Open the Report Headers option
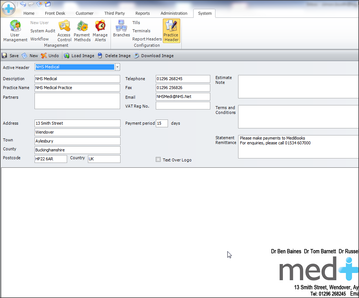Viewport: 359px width, 298px height. tap(147, 39)
